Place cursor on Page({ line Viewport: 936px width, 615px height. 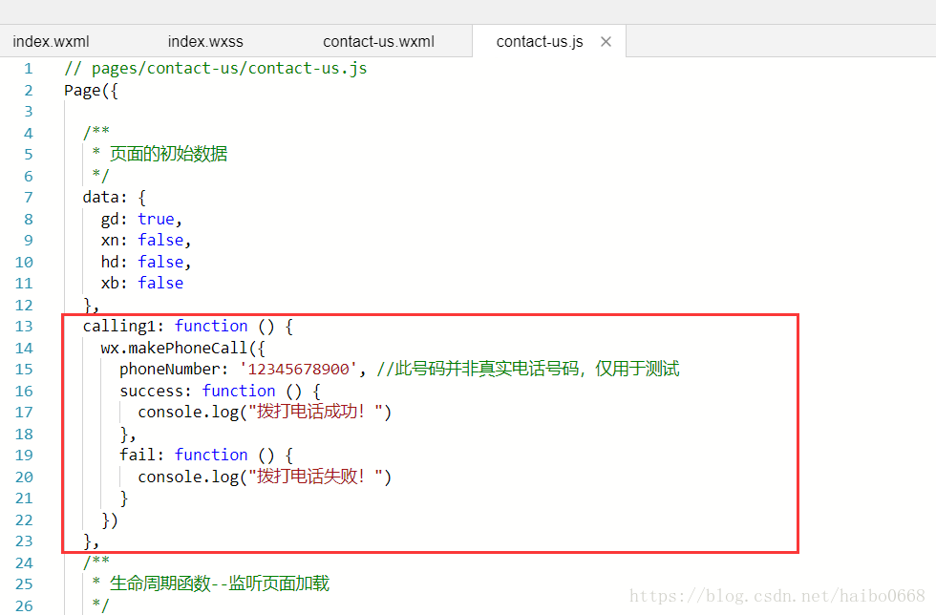(92, 91)
